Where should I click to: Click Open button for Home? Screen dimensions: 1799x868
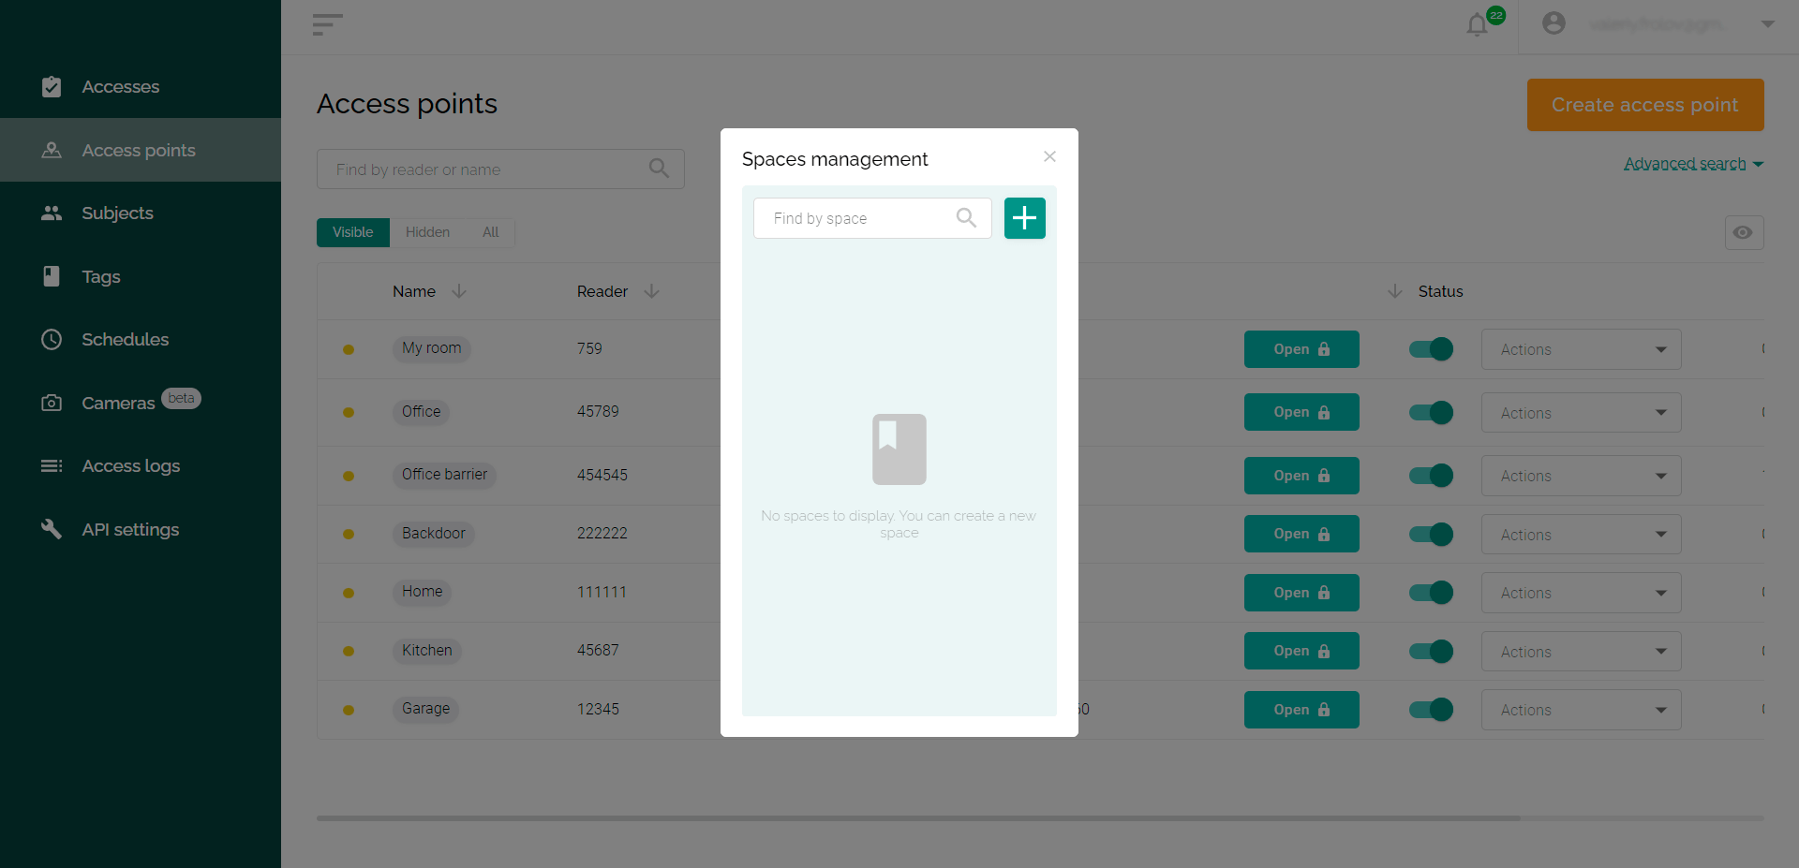point(1301,593)
